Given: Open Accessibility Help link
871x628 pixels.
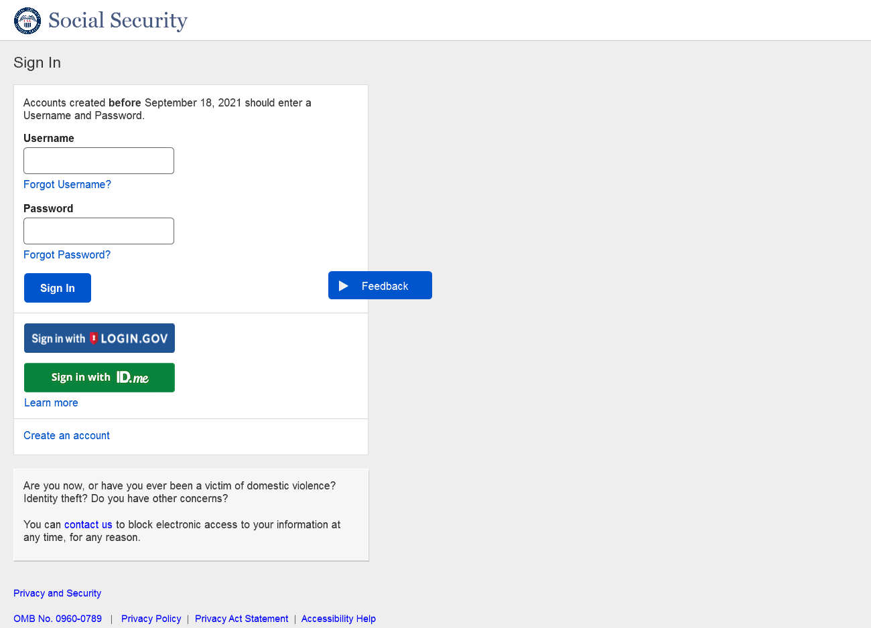Looking at the screenshot, I should 338,619.
